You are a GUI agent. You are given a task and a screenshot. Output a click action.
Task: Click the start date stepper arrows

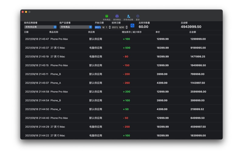(x=110, y=27)
